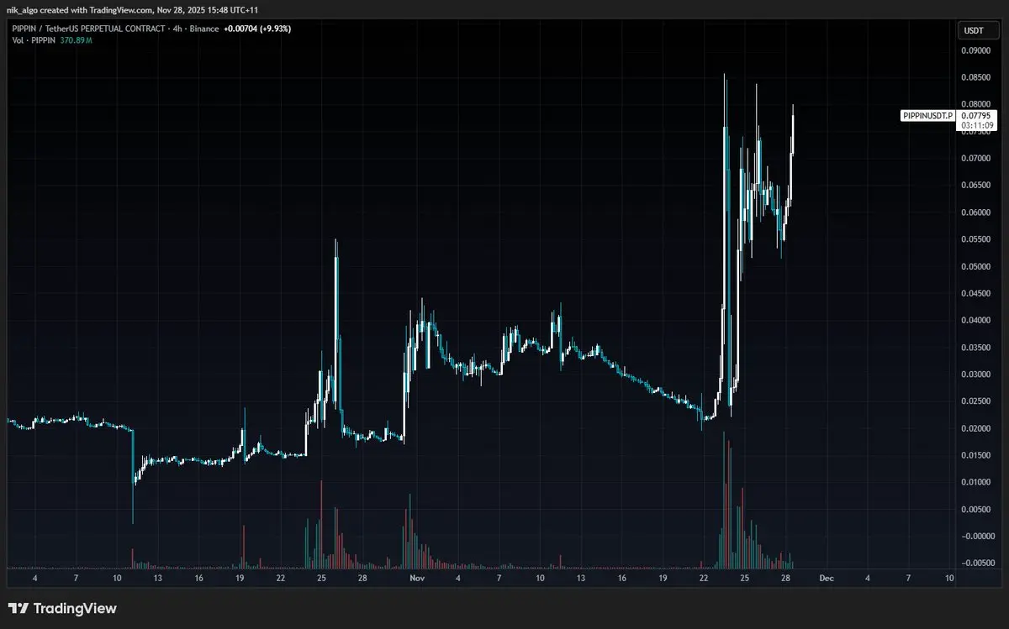Click the 0.09000 price axis label
This screenshot has height=629, width=1009.
tap(977, 50)
